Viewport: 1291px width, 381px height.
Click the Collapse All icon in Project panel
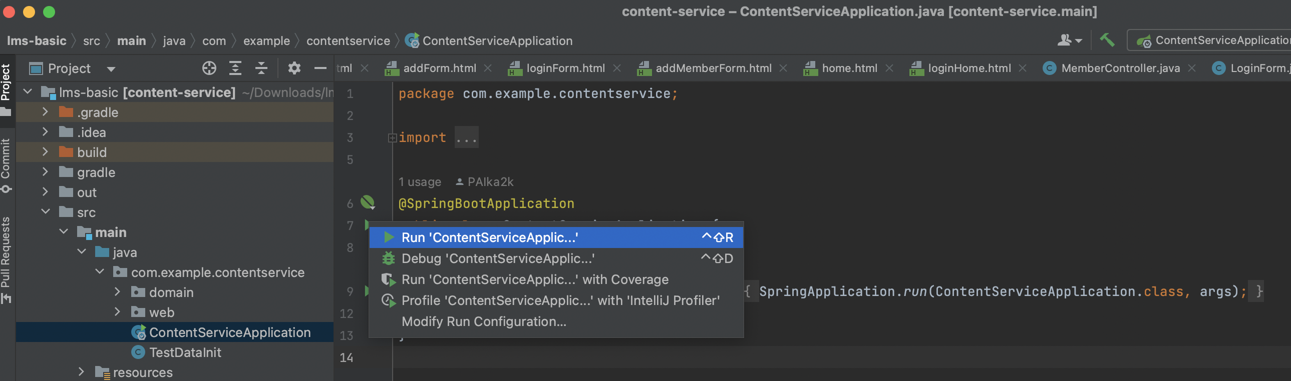click(261, 68)
